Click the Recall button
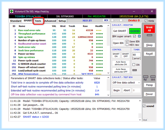This screenshot has width=165, height=130. (x=149, y=54)
